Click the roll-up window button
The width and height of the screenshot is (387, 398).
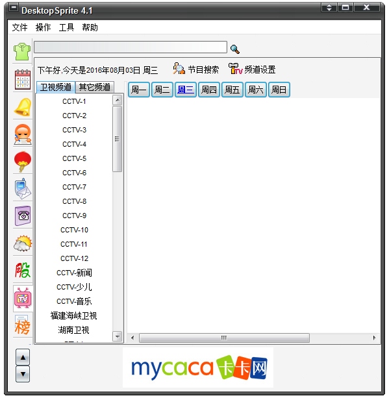(x=329, y=7)
